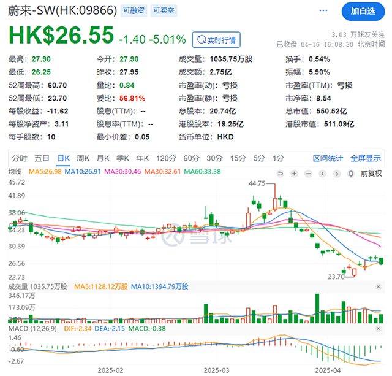The height and width of the screenshot is (376, 392).
Task: Click the 均线 label
Action: pos(15,172)
